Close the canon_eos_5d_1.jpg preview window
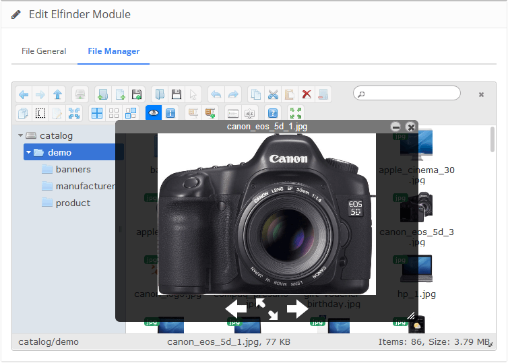This screenshot has height=363, width=508. 411,127
